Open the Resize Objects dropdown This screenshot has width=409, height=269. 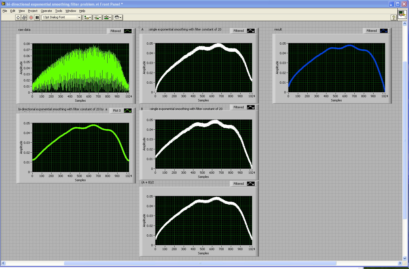[x=108, y=17]
